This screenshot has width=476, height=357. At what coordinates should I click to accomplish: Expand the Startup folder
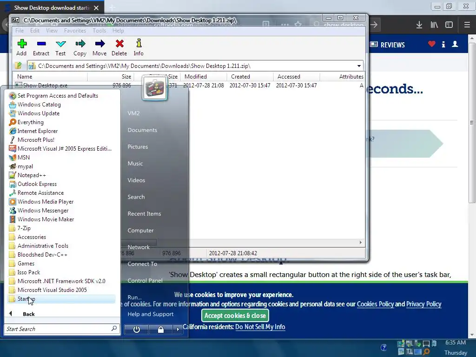click(x=61, y=299)
